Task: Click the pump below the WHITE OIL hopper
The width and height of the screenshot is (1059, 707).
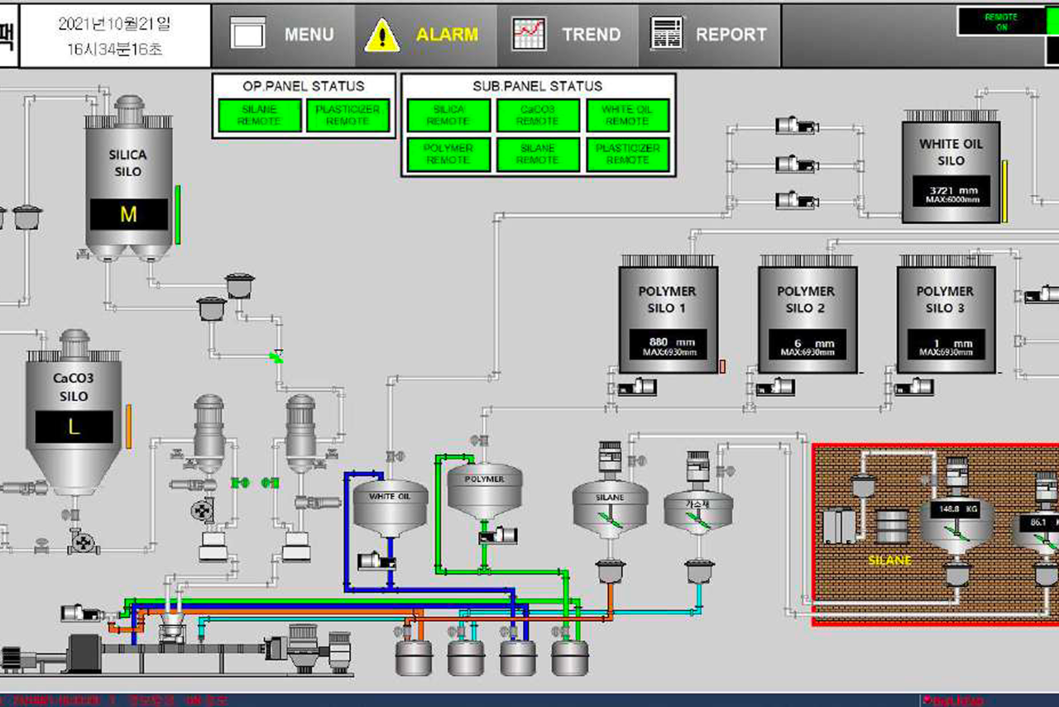Action: tap(376, 561)
